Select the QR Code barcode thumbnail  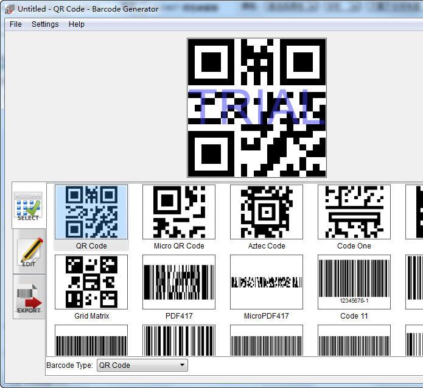click(91, 212)
